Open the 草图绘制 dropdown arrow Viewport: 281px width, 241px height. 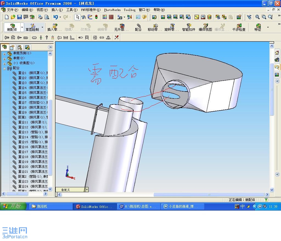42,27
